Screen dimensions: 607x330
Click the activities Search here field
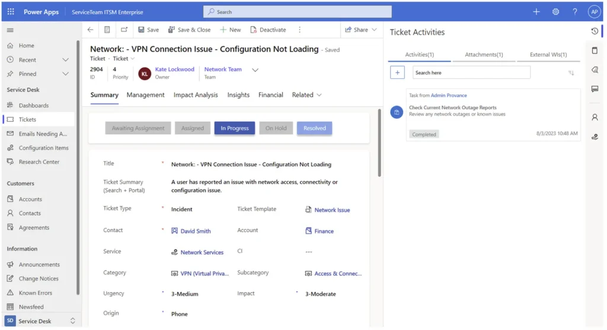coord(471,72)
